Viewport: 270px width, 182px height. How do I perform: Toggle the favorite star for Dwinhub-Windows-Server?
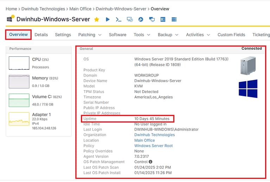(x=97, y=19)
